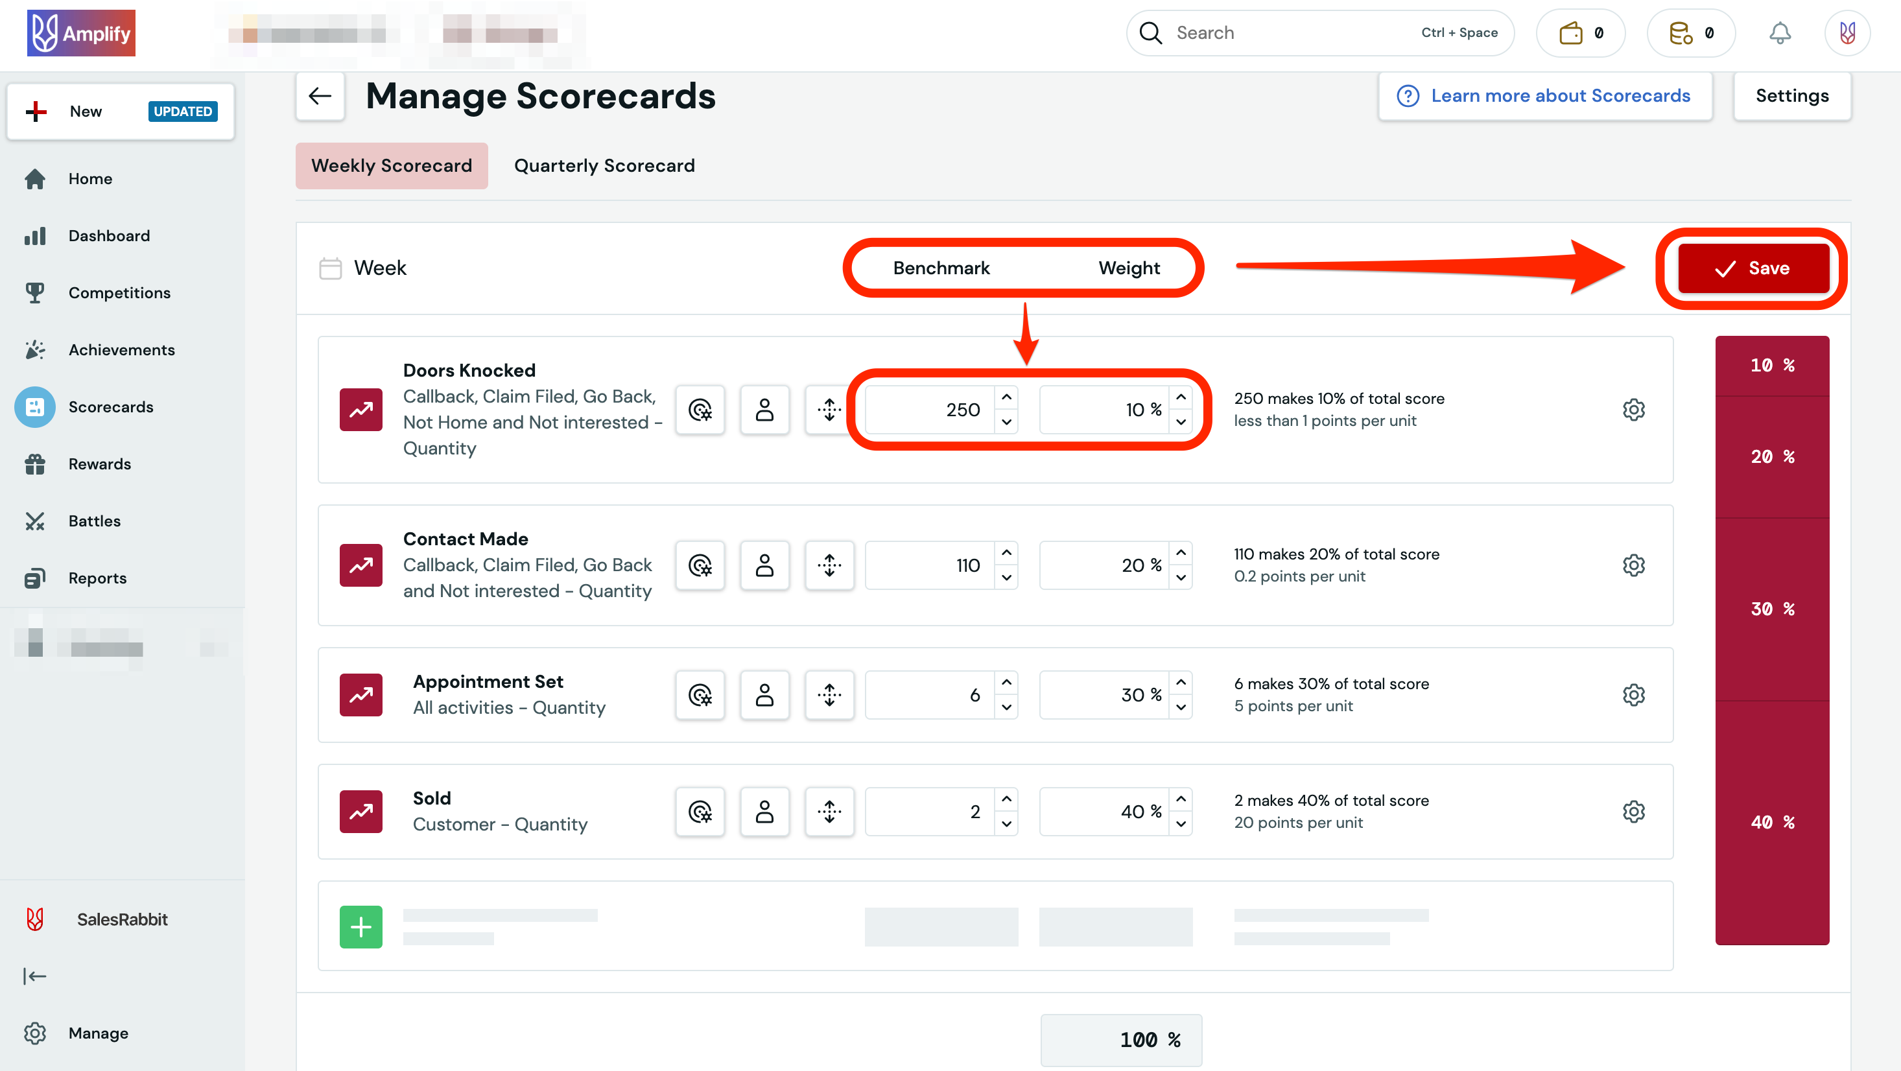The height and width of the screenshot is (1071, 1901).
Task: Click the user assignment icon on Contact Made row
Action: pyautogui.click(x=764, y=565)
